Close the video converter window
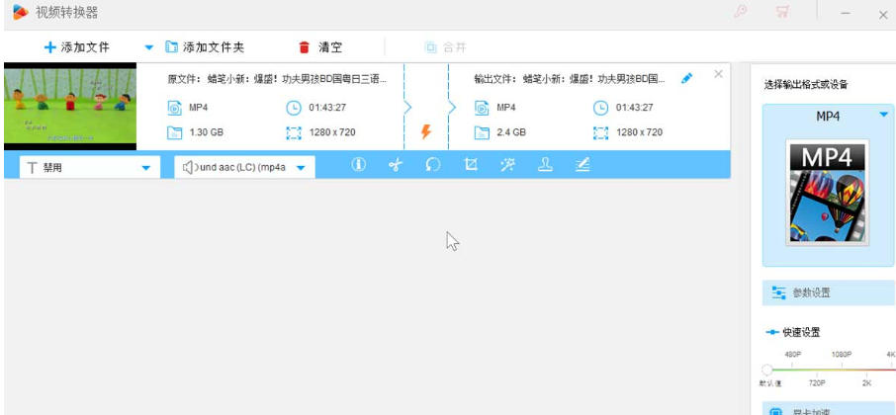896x415 pixels. (883, 15)
